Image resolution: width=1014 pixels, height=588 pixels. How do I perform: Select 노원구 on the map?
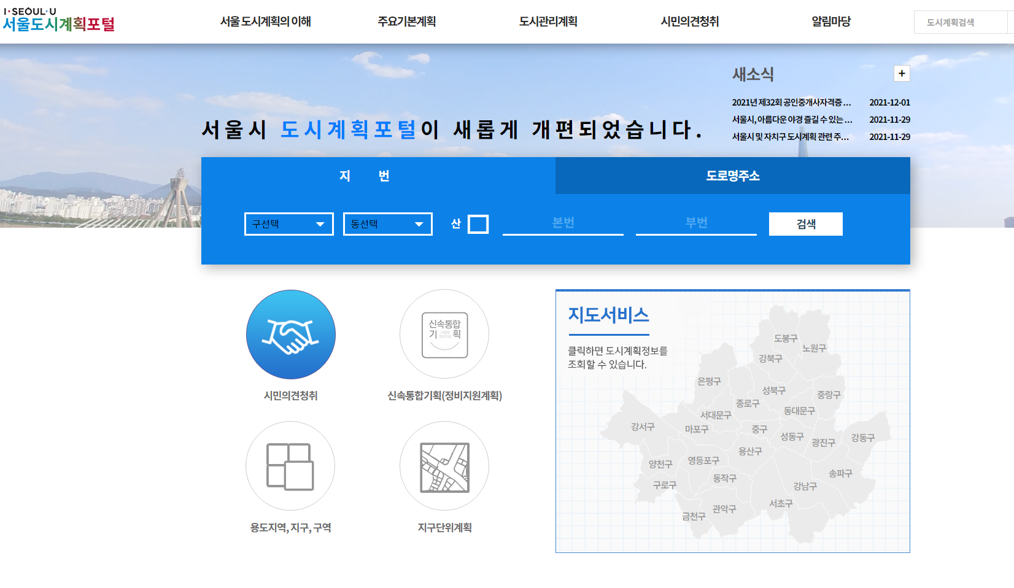tap(814, 348)
